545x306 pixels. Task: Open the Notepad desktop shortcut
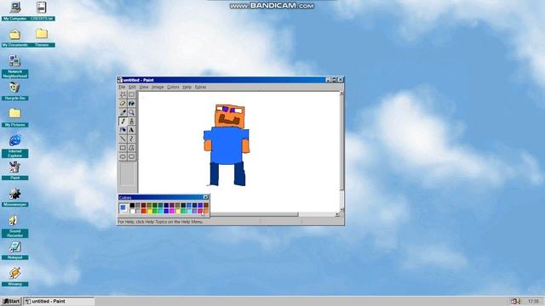15,251
